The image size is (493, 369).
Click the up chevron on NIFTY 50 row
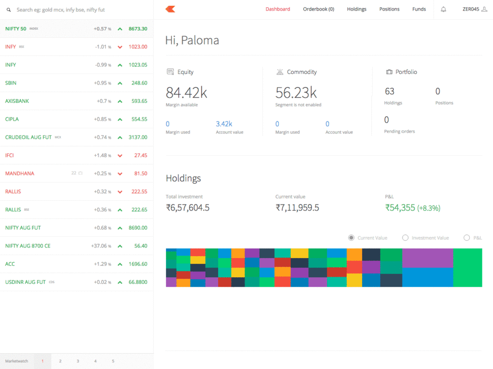120,29
